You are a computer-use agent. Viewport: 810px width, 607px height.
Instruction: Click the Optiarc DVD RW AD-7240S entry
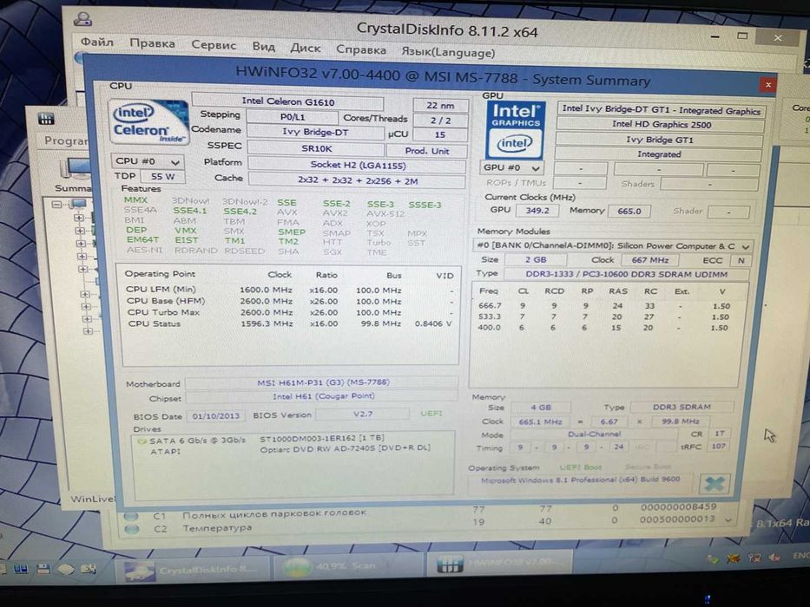click(345, 448)
